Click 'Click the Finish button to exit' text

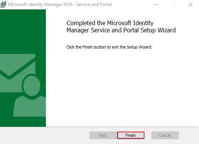[109, 47]
